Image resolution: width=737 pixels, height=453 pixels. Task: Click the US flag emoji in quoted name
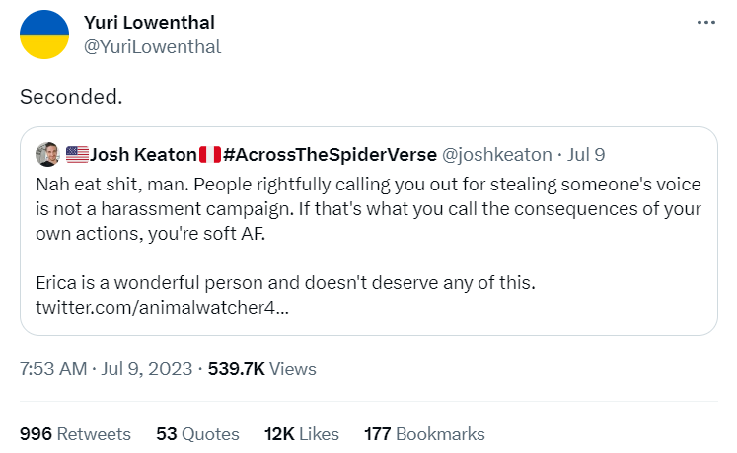(x=77, y=154)
